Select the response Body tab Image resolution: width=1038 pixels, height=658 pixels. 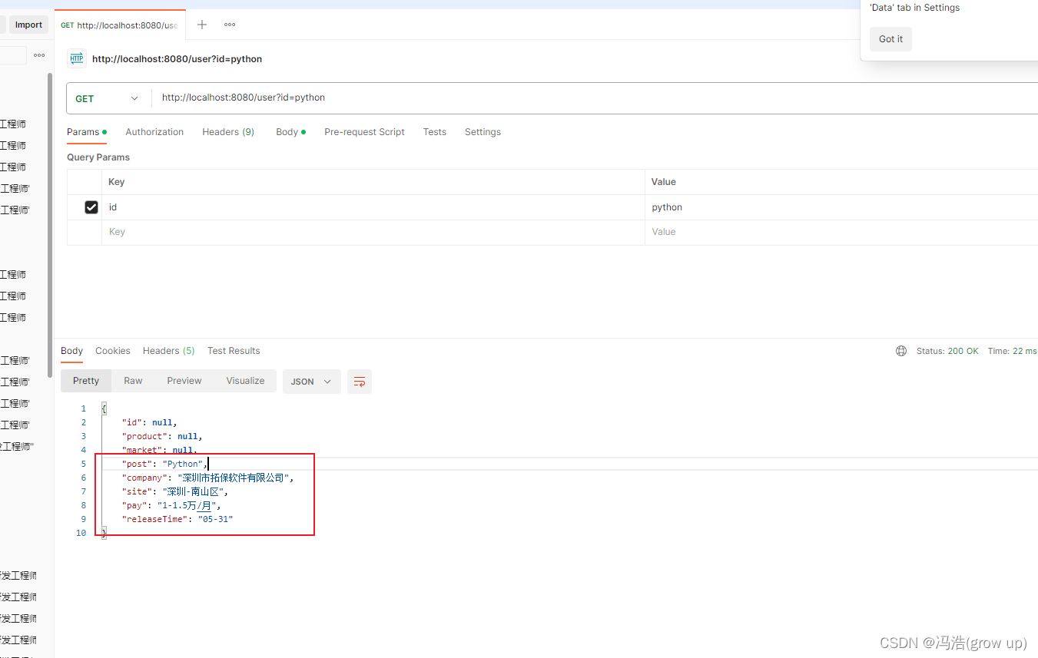pyautogui.click(x=71, y=351)
